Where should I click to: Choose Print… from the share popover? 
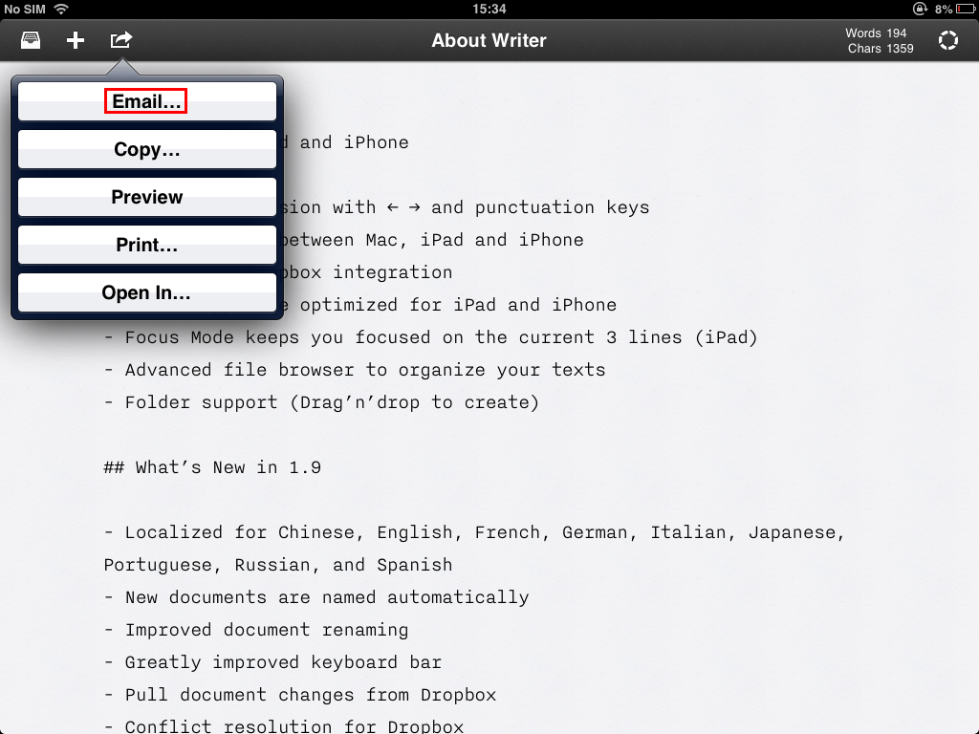coord(146,245)
